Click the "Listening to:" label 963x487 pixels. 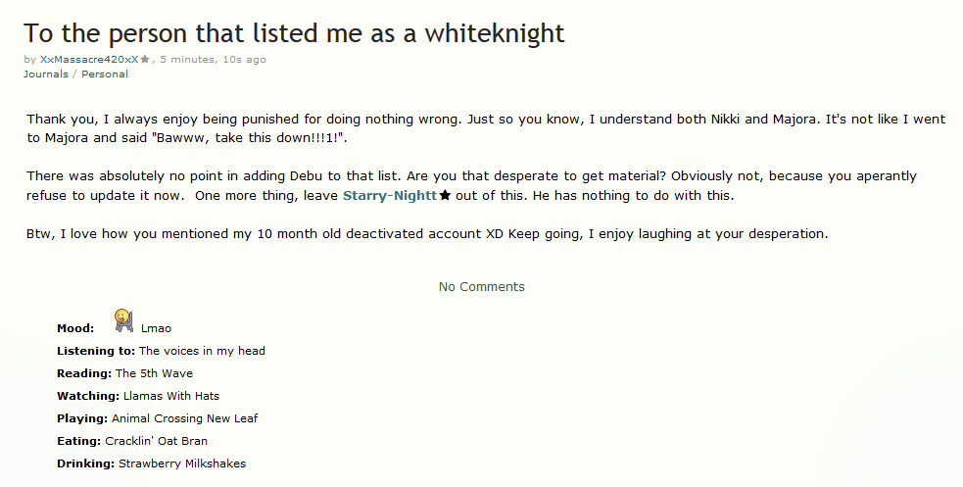[96, 351]
